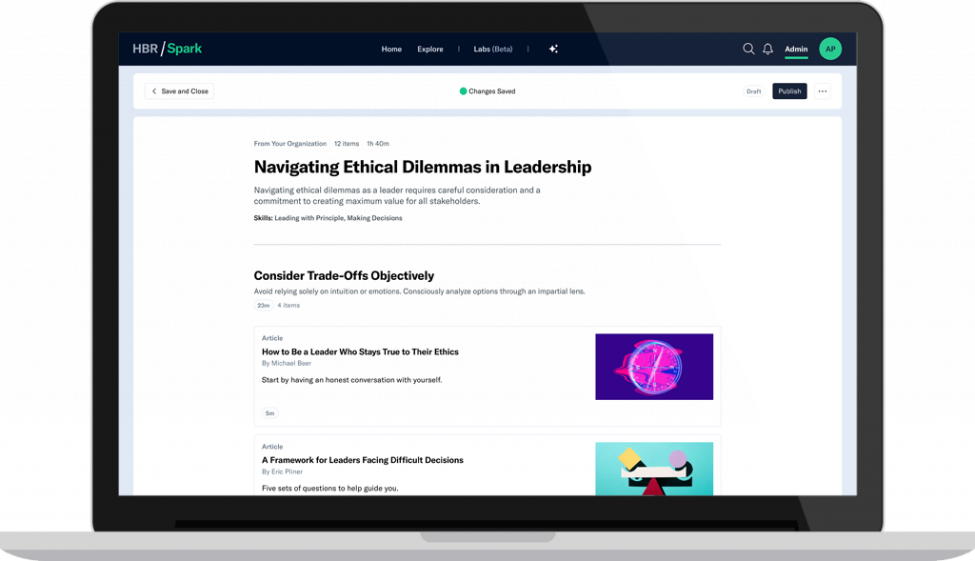This screenshot has width=975, height=561.
Task: Open the three-dot more options menu
Action: click(x=823, y=91)
